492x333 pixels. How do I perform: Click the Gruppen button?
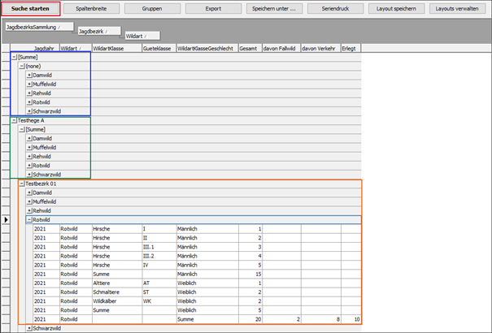point(151,8)
